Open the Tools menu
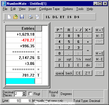This screenshot has width=109, height=105. [x=80, y=9]
